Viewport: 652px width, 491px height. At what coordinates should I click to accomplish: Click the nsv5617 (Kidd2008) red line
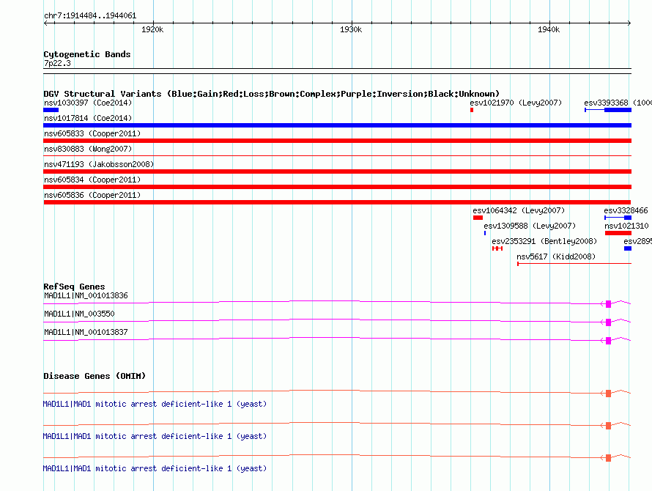[574, 263]
